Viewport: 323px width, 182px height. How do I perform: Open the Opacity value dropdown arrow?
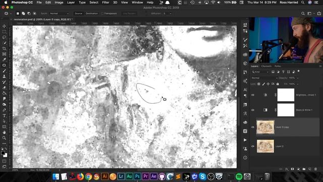point(297,78)
